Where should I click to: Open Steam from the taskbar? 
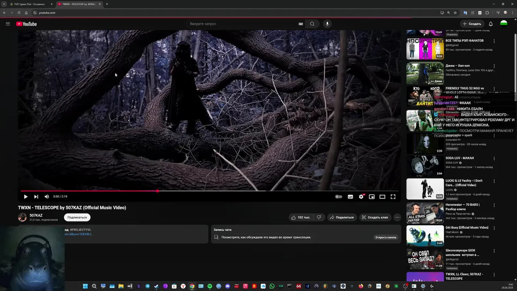tap(156, 286)
